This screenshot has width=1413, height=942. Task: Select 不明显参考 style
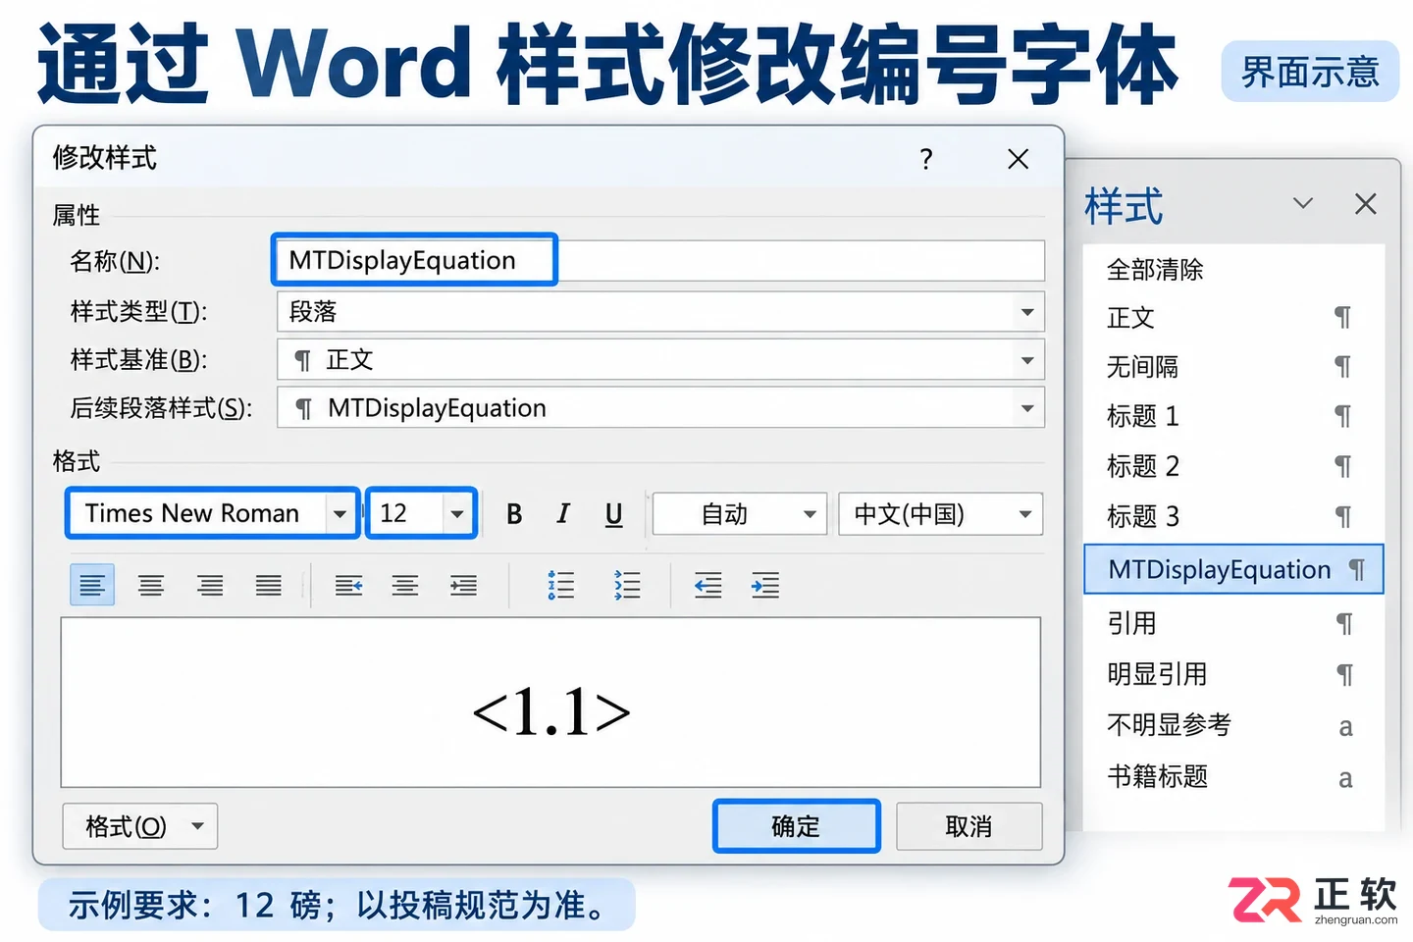tap(1233, 725)
